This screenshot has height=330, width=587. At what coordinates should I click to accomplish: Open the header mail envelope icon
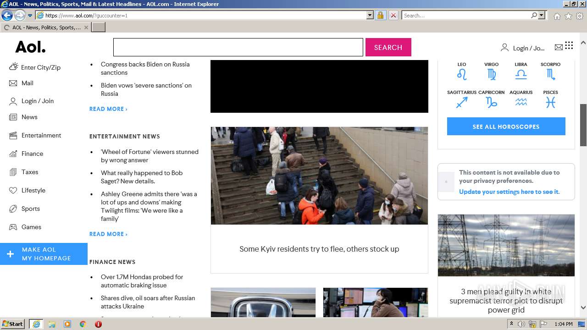pyautogui.click(x=559, y=47)
